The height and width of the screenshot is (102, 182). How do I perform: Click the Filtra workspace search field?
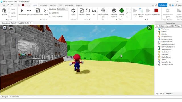(170, 26)
